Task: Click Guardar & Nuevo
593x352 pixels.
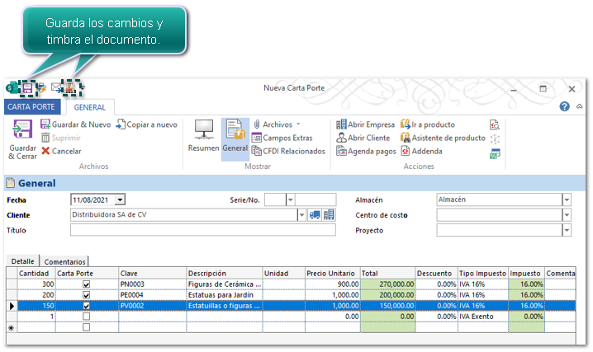Action: (75, 124)
